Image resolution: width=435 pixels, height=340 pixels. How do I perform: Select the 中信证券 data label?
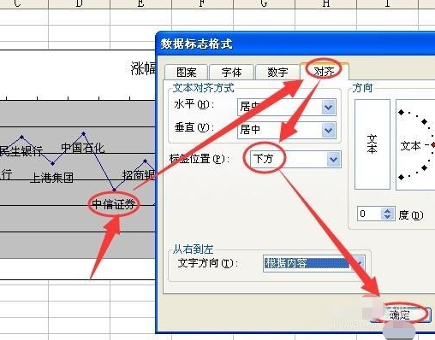click(x=113, y=204)
